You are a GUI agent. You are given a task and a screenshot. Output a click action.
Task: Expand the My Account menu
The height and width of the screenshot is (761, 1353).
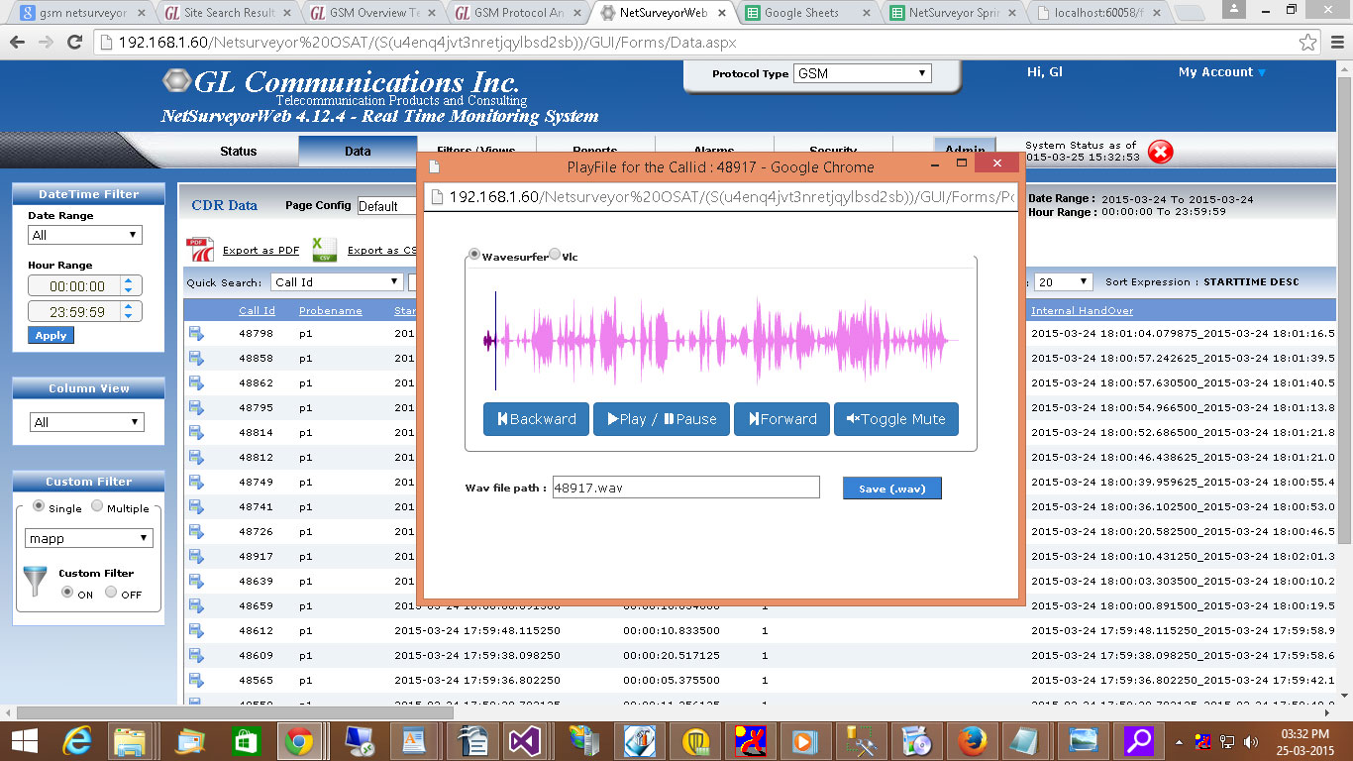click(x=1222, y=72)
